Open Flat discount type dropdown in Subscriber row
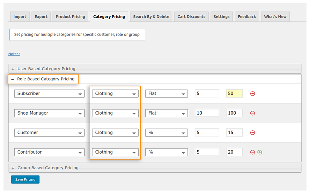Viewport: 310px width, 194px height. (x=167, y=94)
